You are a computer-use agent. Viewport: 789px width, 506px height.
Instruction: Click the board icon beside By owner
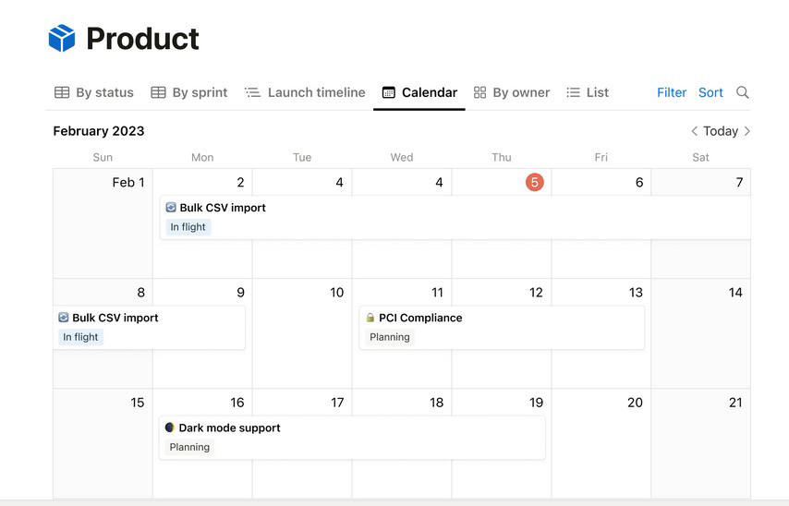point(480,92)
